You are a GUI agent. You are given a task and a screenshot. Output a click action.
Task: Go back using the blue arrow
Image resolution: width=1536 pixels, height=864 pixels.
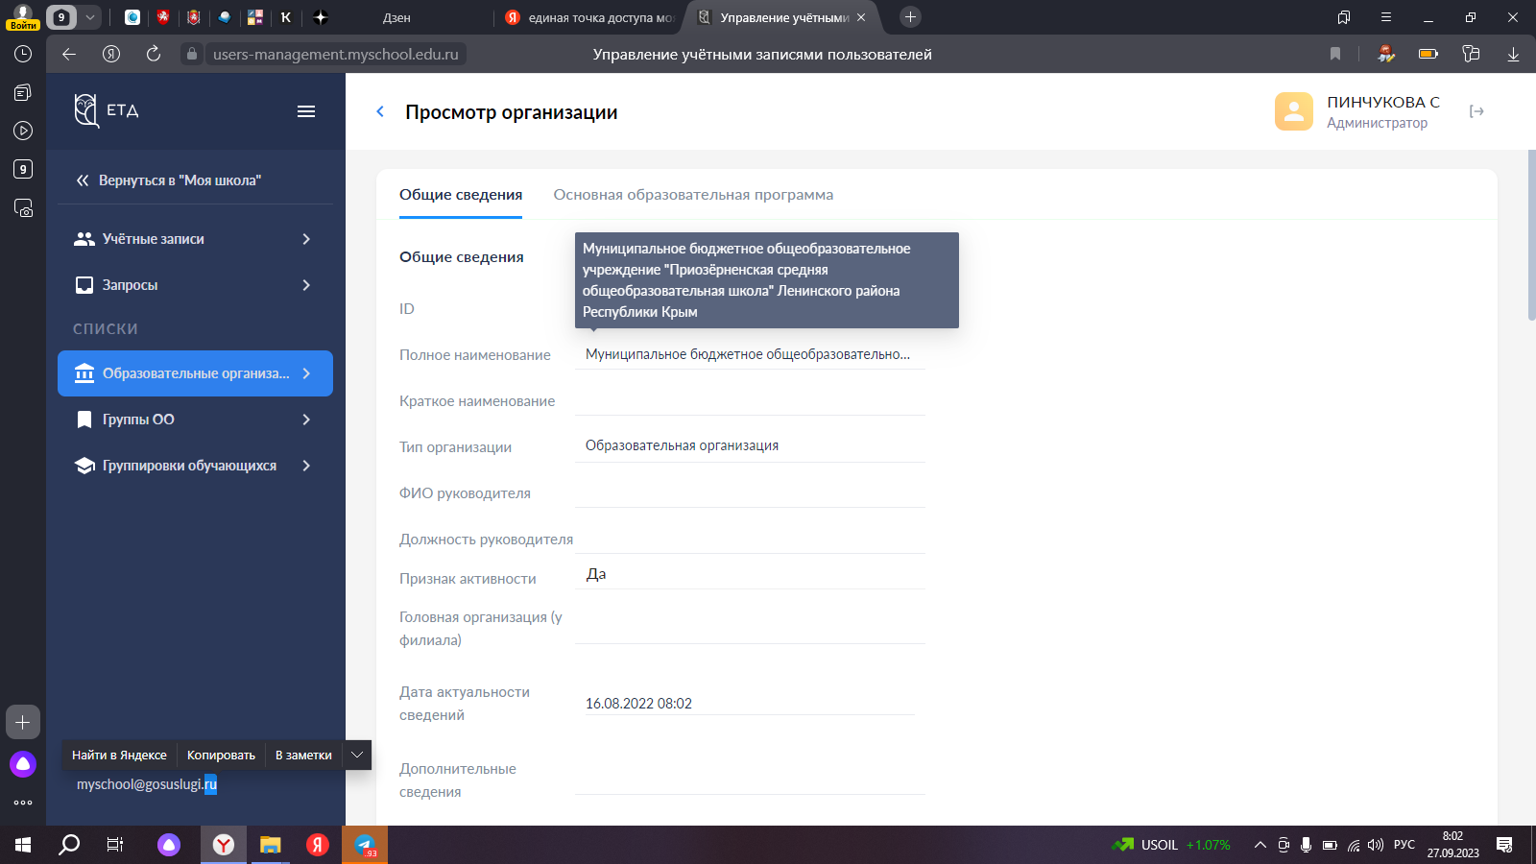tap(380, 111)
